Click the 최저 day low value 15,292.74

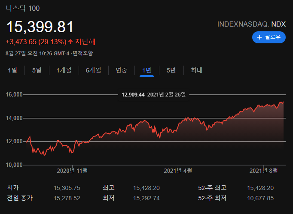coord(146,198)
